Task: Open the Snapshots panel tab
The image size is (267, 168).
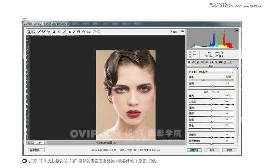Action: [229, 62]
